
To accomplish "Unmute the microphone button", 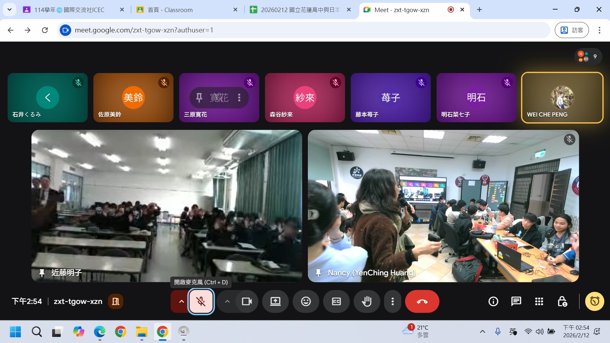I will click(x=201, y=301).
